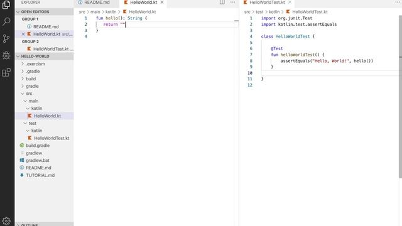The height and width of the screenshot is (226, 402).
Task: Open the Manage gear menu
Action: (6, 220)
